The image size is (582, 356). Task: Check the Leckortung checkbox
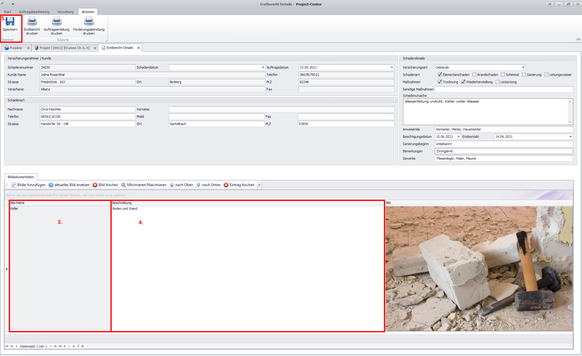click(497, 82)
